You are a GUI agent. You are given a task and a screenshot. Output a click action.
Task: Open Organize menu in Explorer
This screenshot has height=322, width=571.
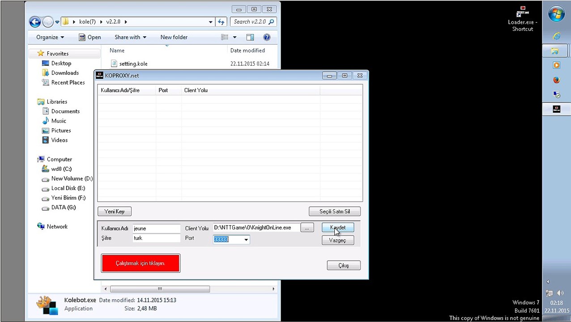click(50, 37)
